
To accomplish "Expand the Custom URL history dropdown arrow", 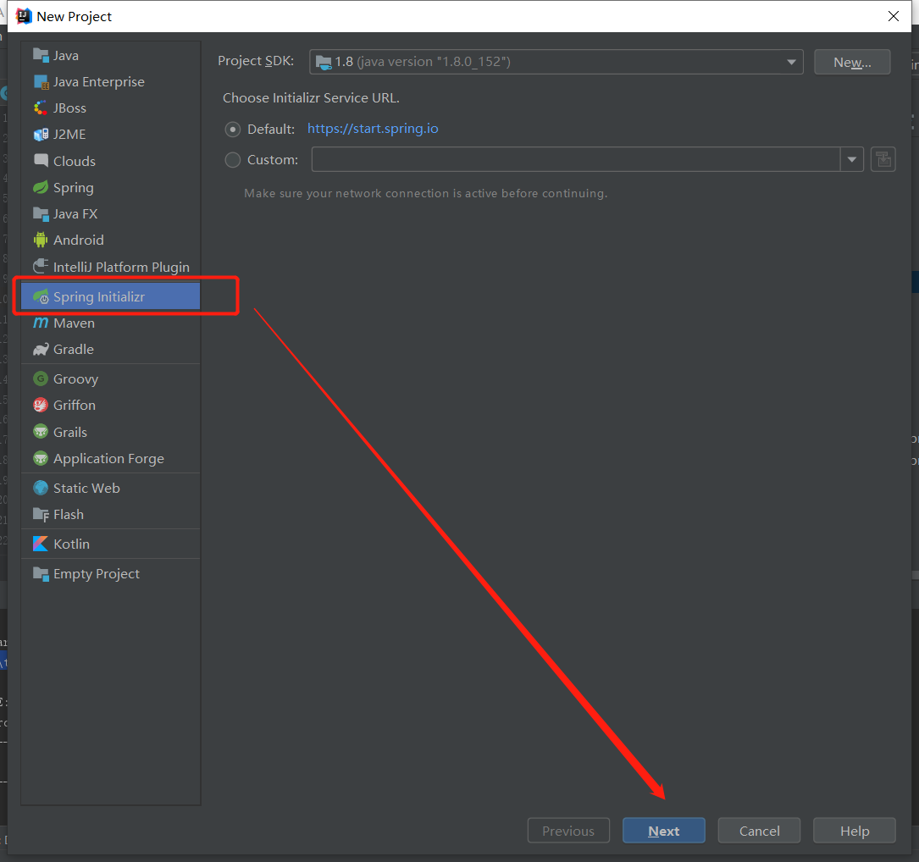I will coord(851,159).
